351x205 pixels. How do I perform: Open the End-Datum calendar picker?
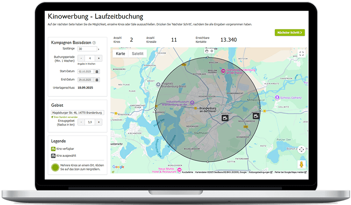click(x=97, y=80)
